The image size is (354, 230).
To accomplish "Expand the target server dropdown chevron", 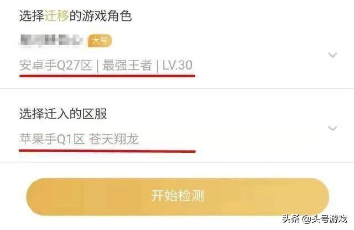I will coord(332,128).
